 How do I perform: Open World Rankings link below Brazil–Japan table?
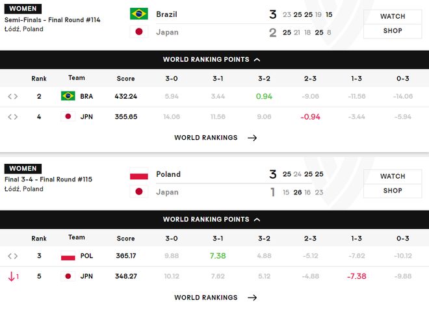tap(215, 138)
